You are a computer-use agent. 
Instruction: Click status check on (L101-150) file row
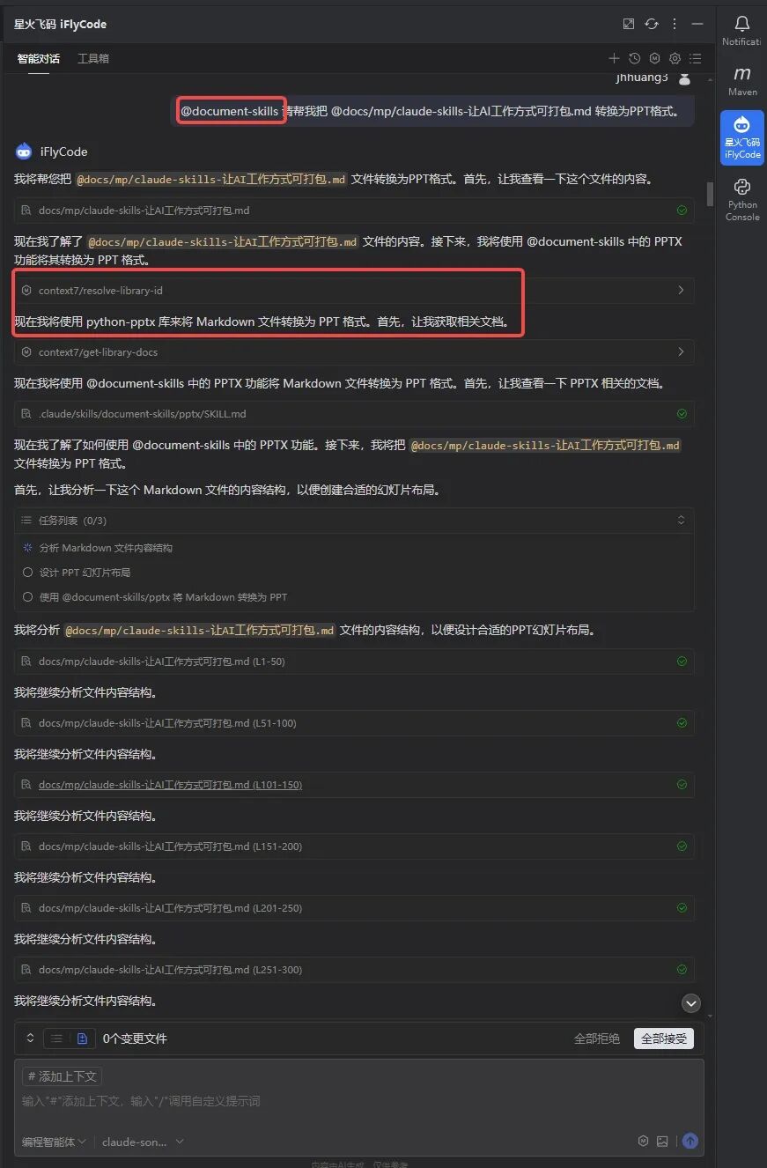pos(682,784)
